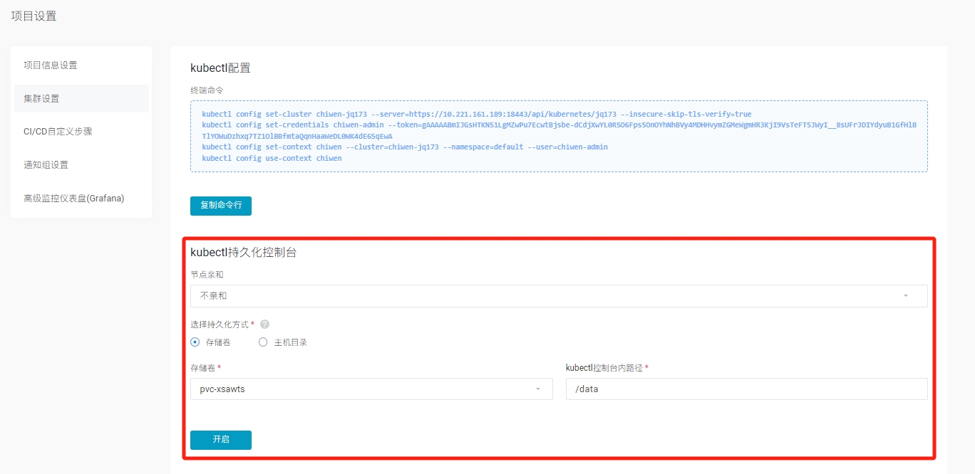Screen dimensions: 975x474
Task: Click the help icon beside 选择持久化方式
Action: click(264, 325)
